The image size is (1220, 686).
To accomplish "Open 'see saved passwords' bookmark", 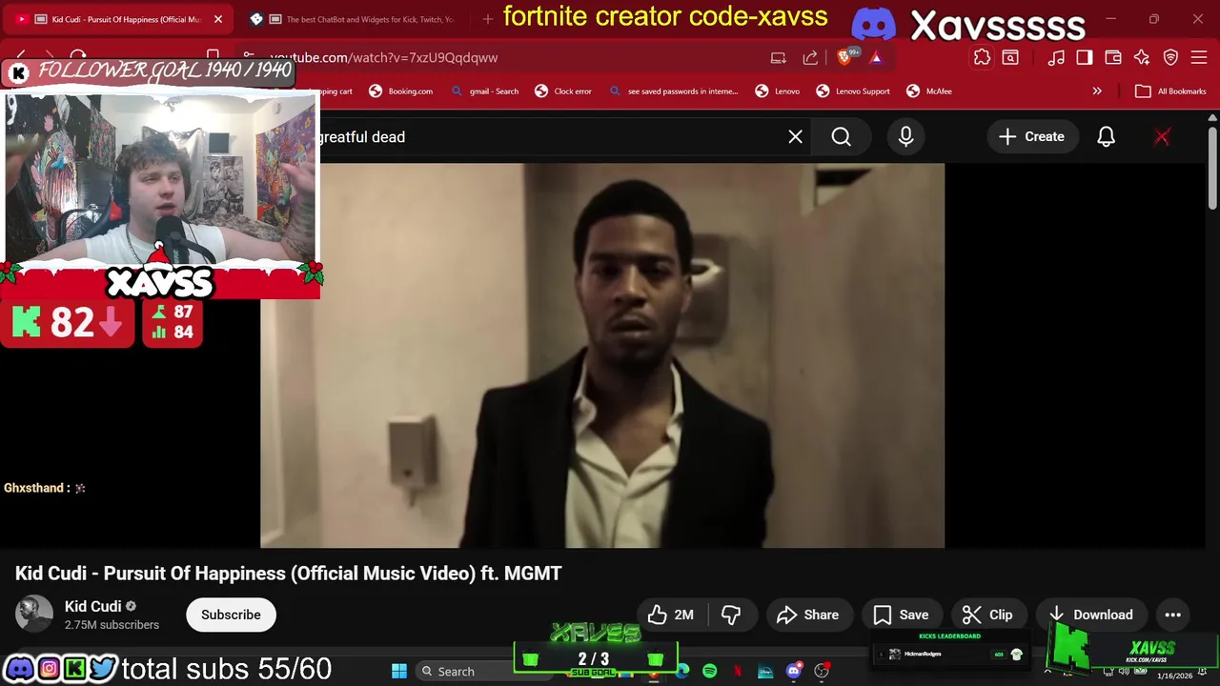I will click(673, 91).
